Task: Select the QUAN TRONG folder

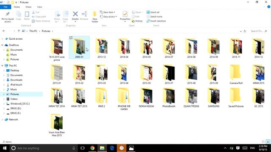Action: pyautogui.click(x=191, y=98)
